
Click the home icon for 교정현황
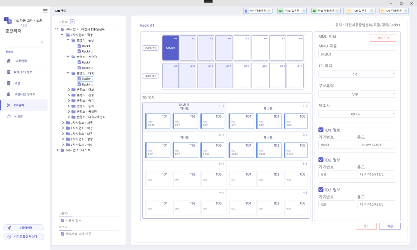(9, 61)
